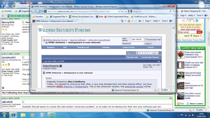Image resolution: width=210 pixels, height=118 pixels.
Task: Click the Enter email field in the MSE sidebar
Action: click(187, 32)
